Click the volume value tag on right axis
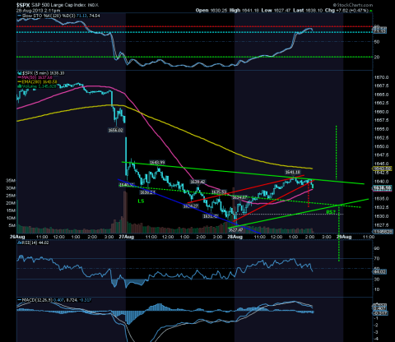The width and height of the screenshot is (395, 342). 383,232
